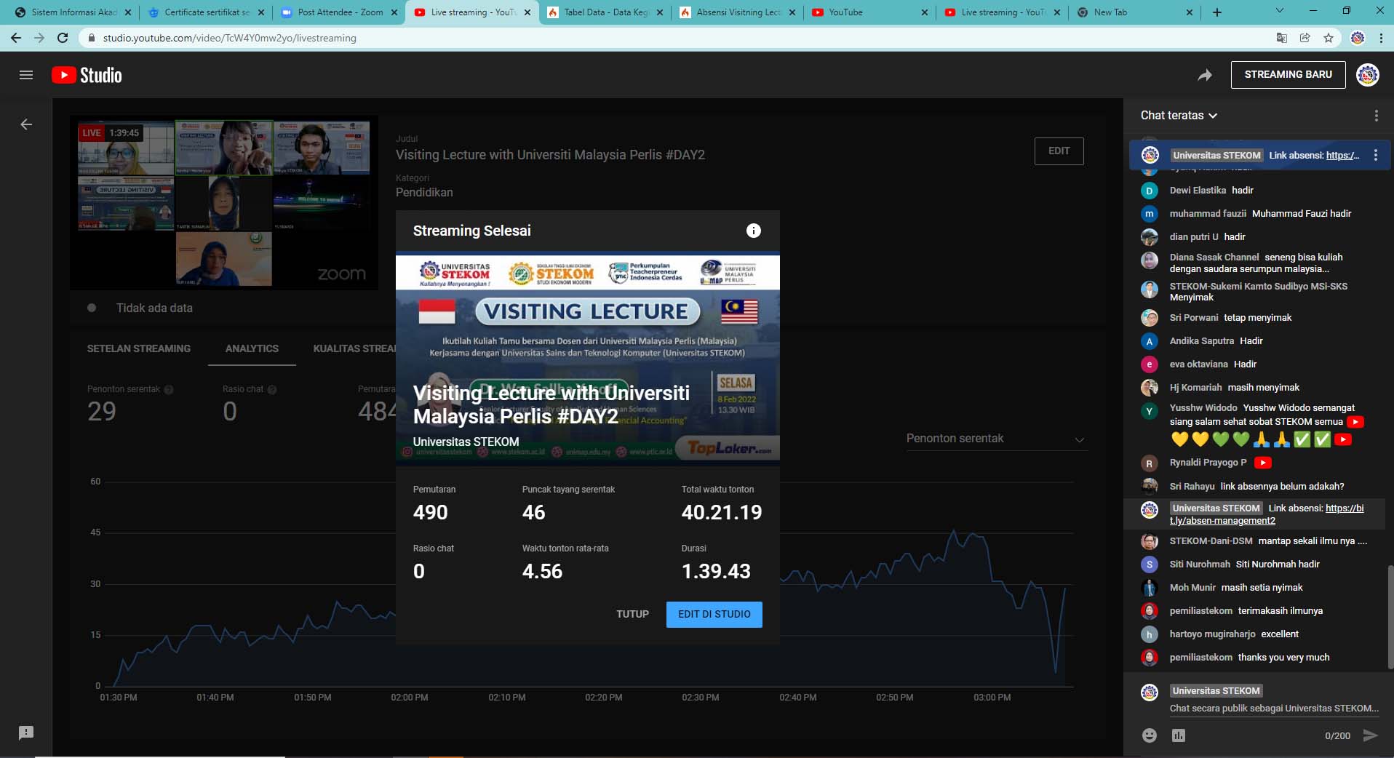Open a new browser tab with plus

coord(1217,12)
